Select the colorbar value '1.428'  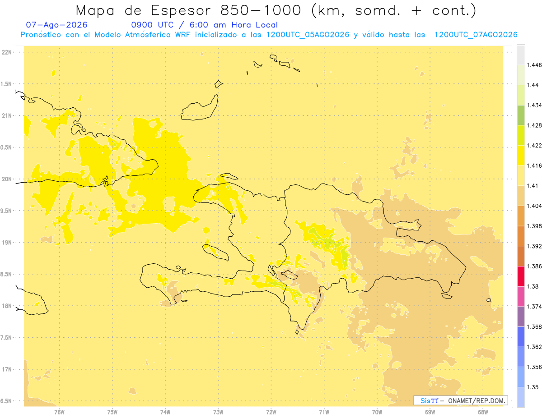point(534,125)
